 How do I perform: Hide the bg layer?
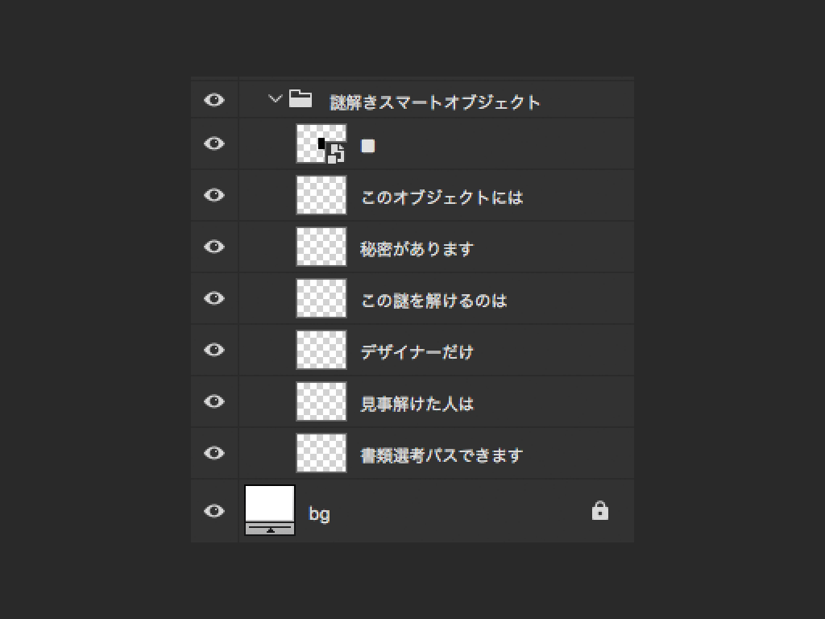coord(214,510)
